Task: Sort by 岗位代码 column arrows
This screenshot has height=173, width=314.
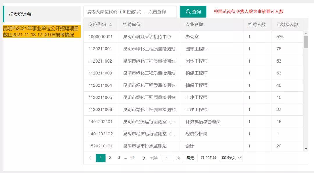Action: pyautogui.click(x=110, y=25)
